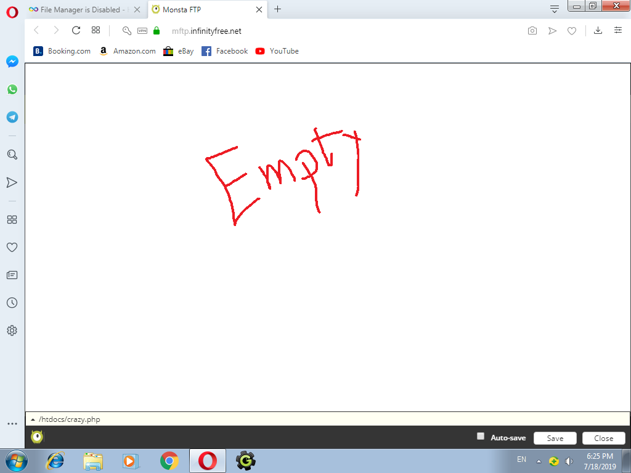This screenshot has width=631, height=473.
Task: Open the downloads icon in toolbar
Action: 598,31
